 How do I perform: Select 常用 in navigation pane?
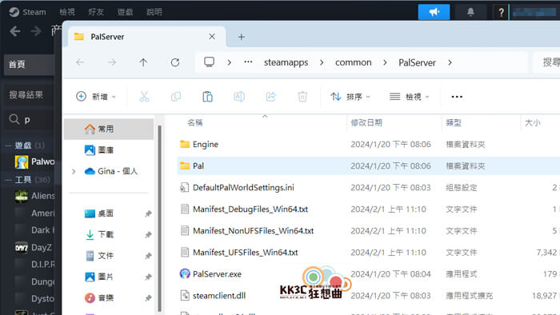tap(109, 129)
